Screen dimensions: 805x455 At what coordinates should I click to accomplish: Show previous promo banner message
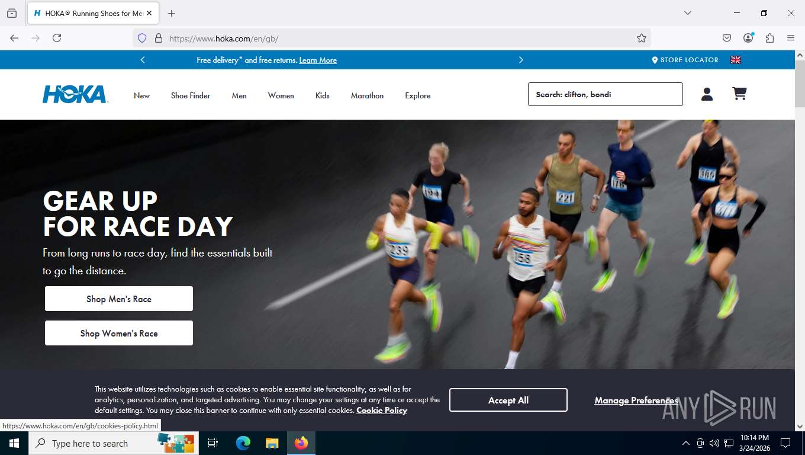click(x=143, y=60)
